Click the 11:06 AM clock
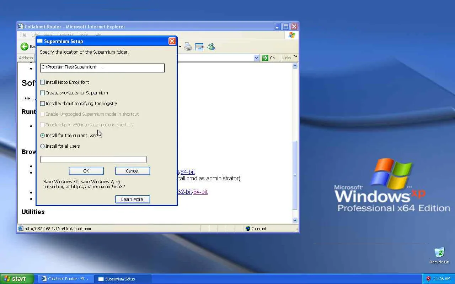This screenshot has width=455, height=284. (x=442, y=279)
